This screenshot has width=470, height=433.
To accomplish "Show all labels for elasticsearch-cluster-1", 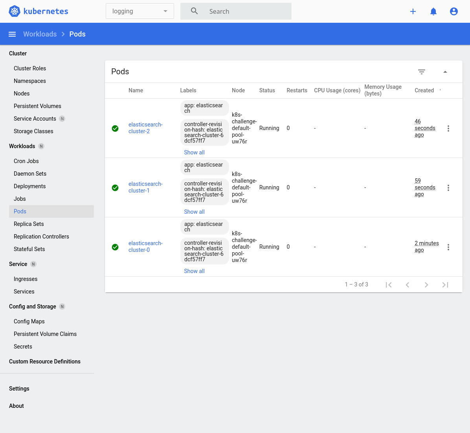I will (x=194, y=211).
